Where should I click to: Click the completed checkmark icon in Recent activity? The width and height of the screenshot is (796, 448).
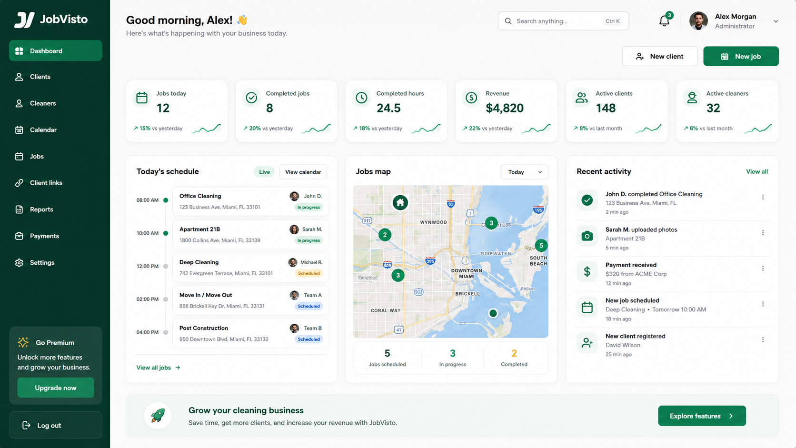[x=587, y=200]
